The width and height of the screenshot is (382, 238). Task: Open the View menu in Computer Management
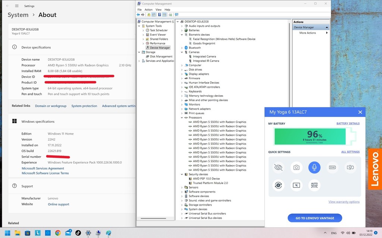pyautogui.click(x=159, y=10)
